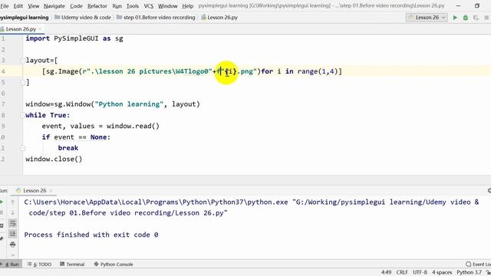Click the grayed stop square in the top toolbar

[486, 18]
